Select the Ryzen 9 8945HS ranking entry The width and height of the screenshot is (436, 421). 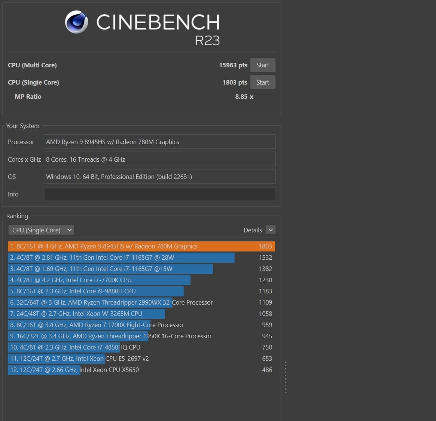pyautogui.click(x=141, y=246)
